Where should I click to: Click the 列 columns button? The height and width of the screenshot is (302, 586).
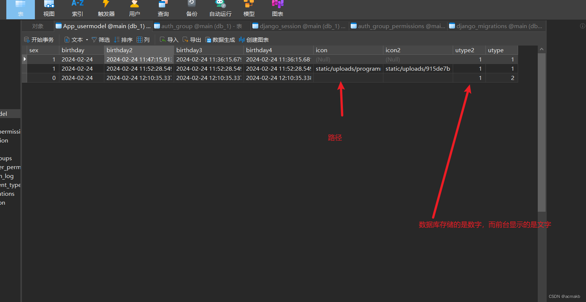(143, 40)
